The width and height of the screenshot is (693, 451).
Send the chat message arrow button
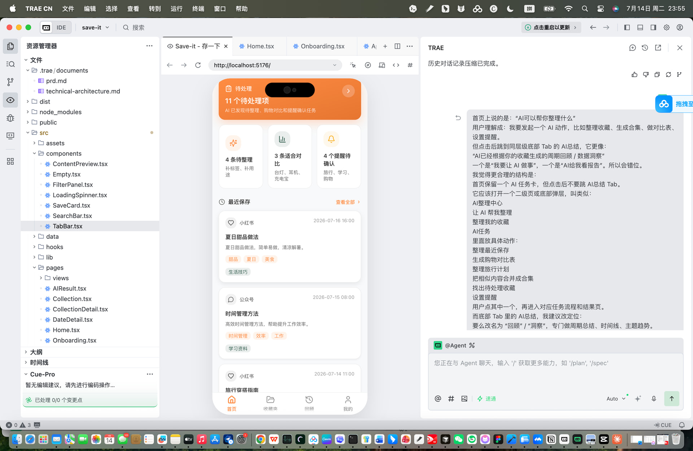tap(672, 399)
